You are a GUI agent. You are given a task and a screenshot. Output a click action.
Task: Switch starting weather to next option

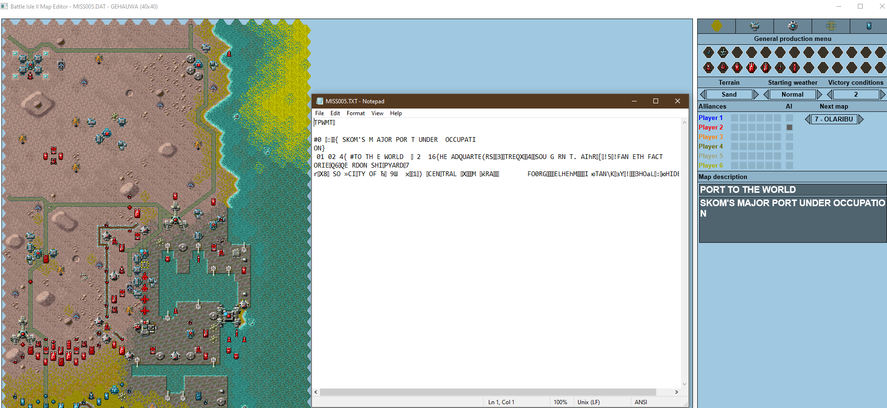[819, 94]
